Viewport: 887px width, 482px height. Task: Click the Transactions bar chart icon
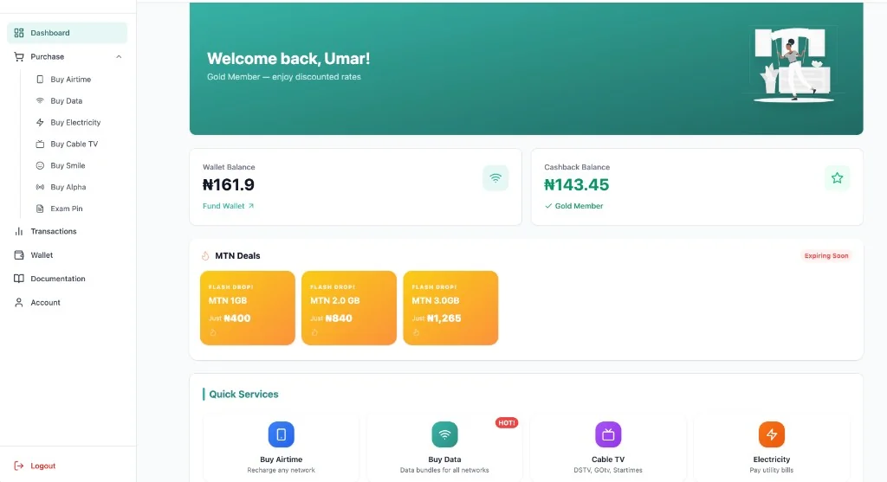click(19, 231)
